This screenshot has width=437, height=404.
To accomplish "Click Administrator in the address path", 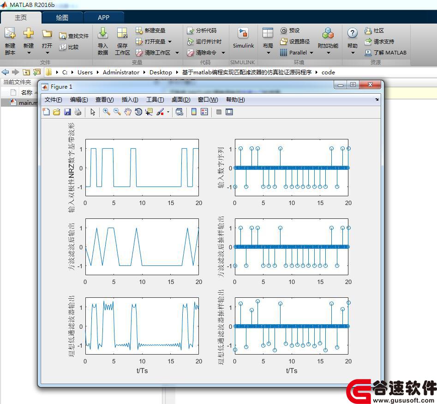I will point(121,72).
